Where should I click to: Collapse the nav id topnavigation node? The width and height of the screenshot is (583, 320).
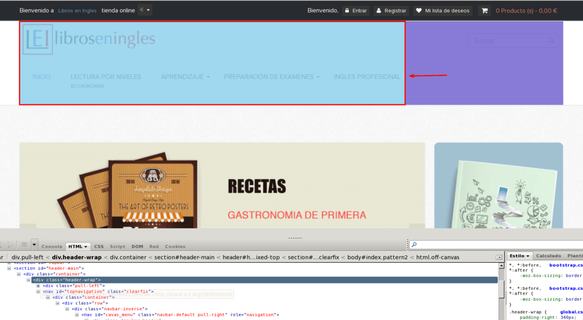pyautogui.click(x=38, y=292)
